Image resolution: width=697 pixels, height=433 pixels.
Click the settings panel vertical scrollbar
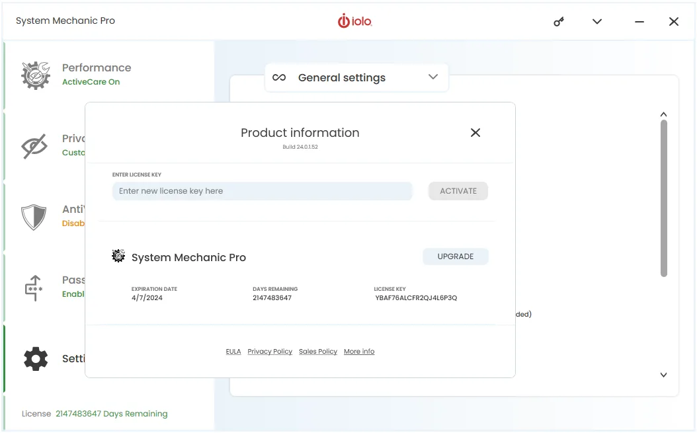[x=664, y=199]
